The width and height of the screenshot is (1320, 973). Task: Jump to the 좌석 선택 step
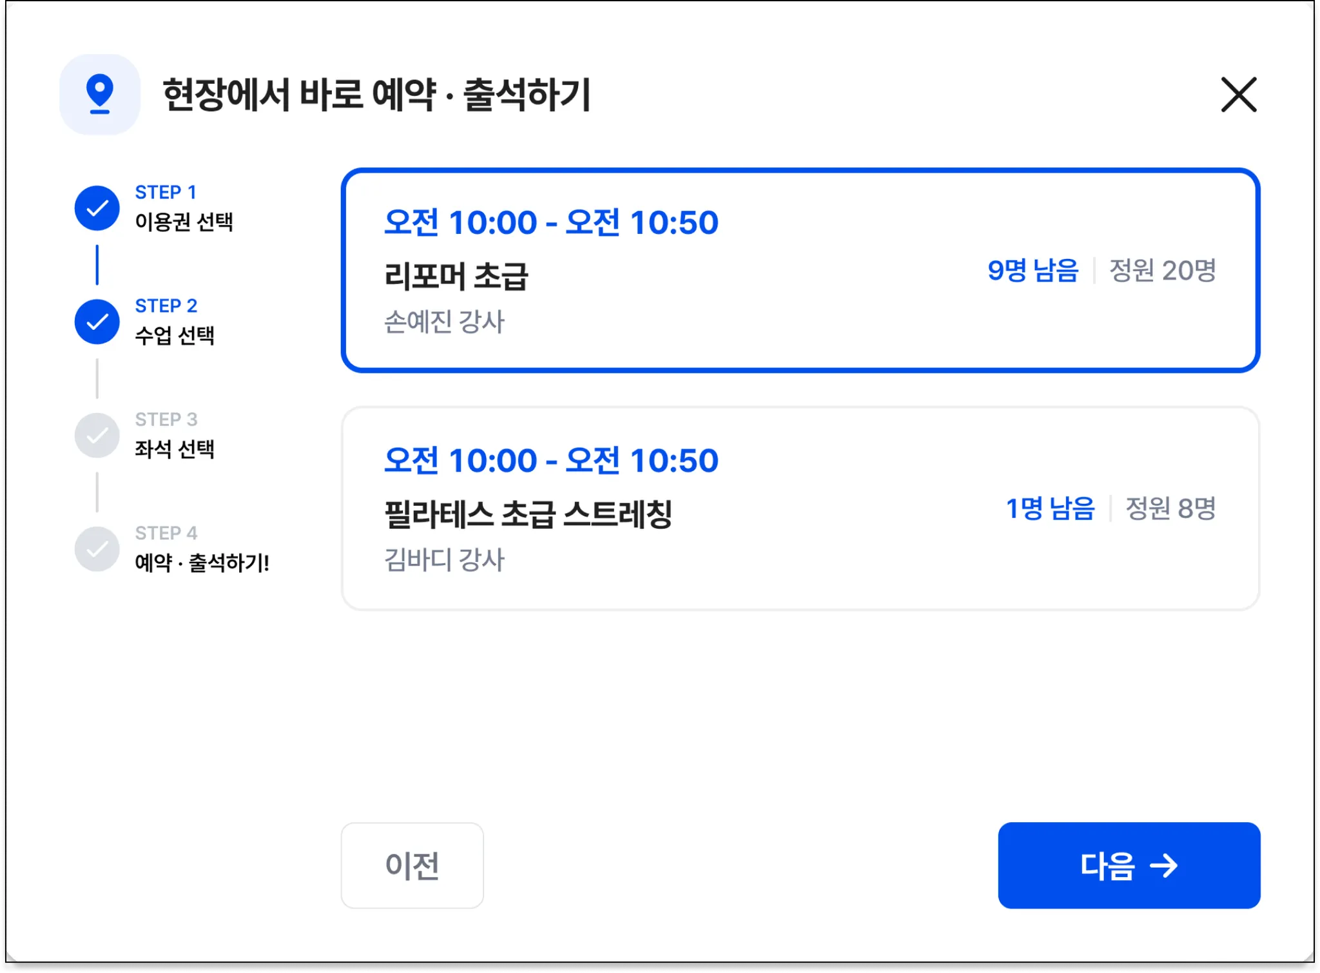(175, 448)
